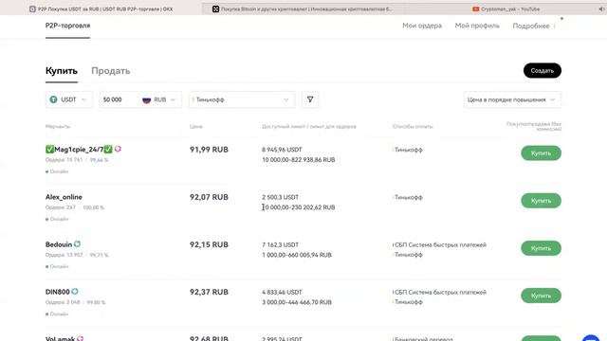Open merchant Bedouin profile
This screenshot has width=607, height=341.
click(59, 244)
